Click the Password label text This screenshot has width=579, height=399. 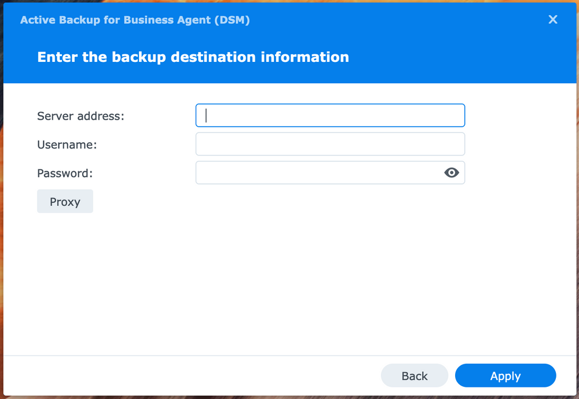(x=64, y=173)
